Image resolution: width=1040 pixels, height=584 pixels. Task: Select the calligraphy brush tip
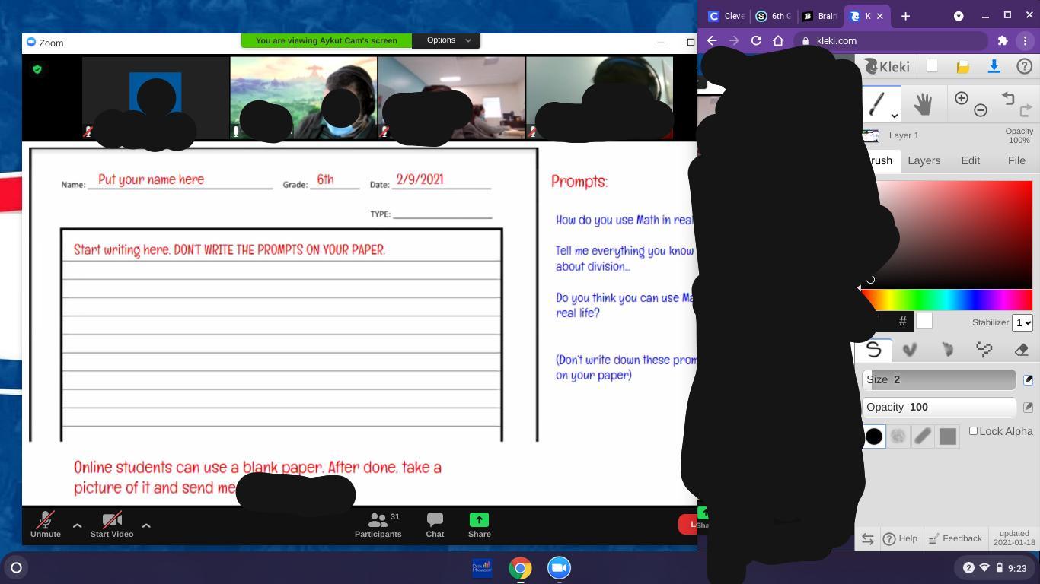click(923, 436)
